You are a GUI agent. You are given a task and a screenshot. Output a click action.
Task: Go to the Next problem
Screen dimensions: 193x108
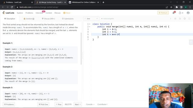(x=78, y=104)
